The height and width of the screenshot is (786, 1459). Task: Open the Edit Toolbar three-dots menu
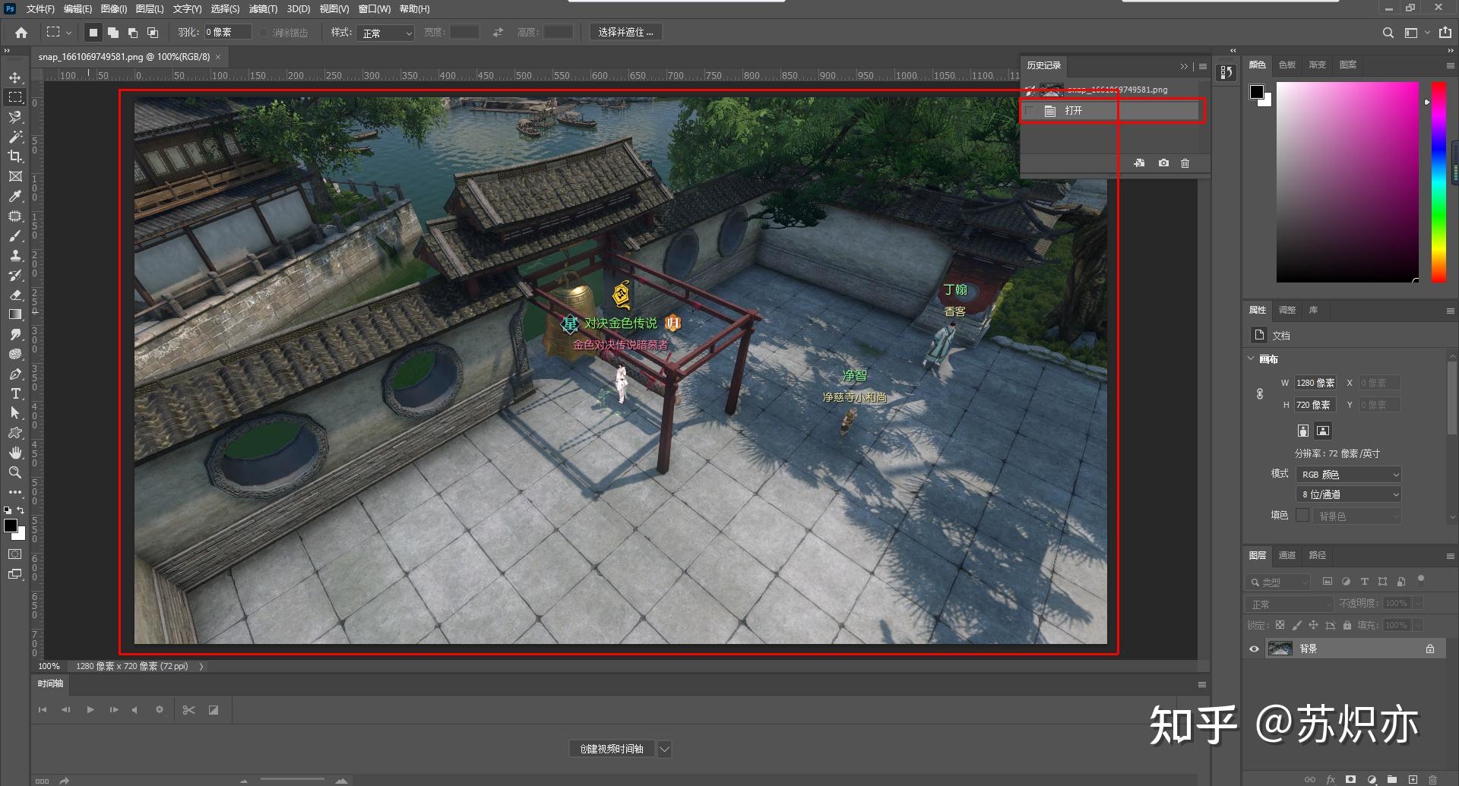pos(15,492)
